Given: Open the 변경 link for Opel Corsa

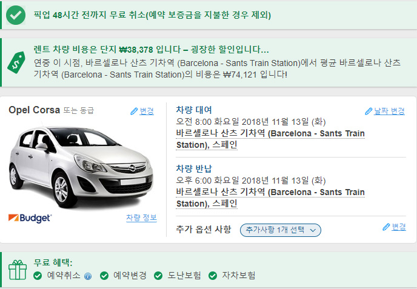Looking at the screenshot, I should pyautogui.click(x=147, y=111).
